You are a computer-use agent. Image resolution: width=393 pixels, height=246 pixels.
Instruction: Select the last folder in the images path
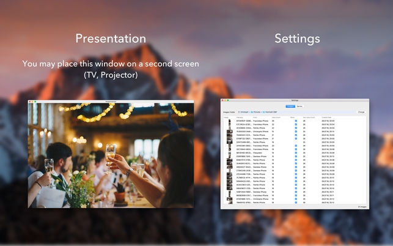270,112
